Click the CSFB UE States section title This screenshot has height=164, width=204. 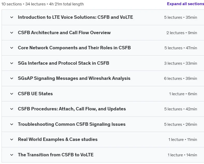click(x=35, y=94)
